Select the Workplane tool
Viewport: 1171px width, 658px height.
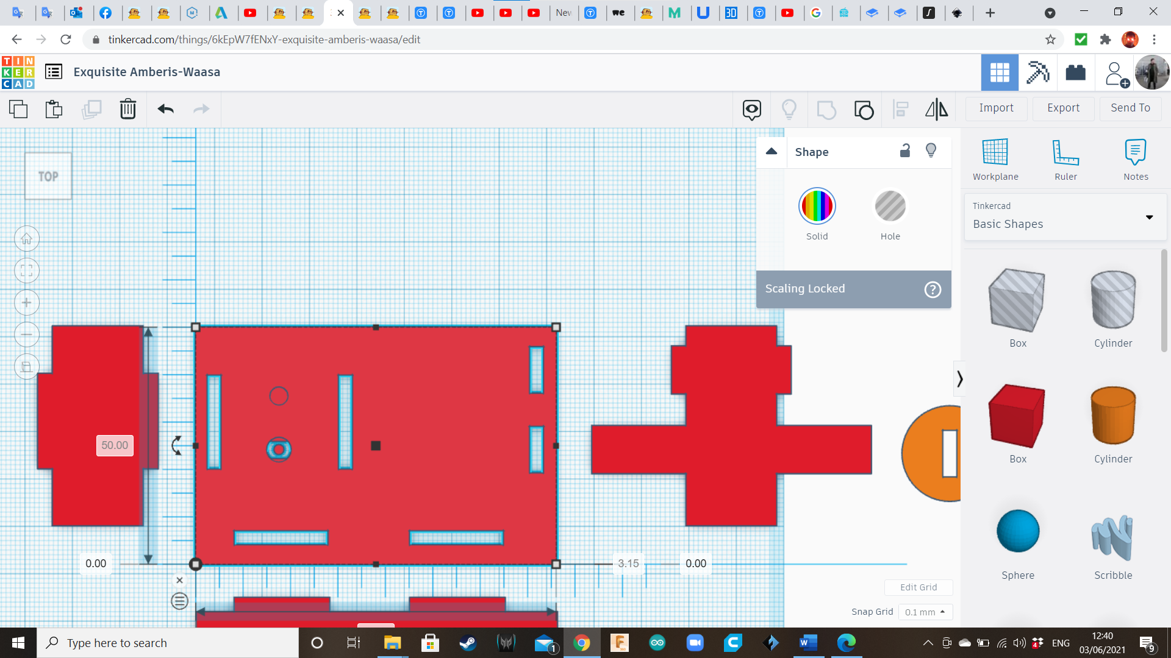point(995,158)
